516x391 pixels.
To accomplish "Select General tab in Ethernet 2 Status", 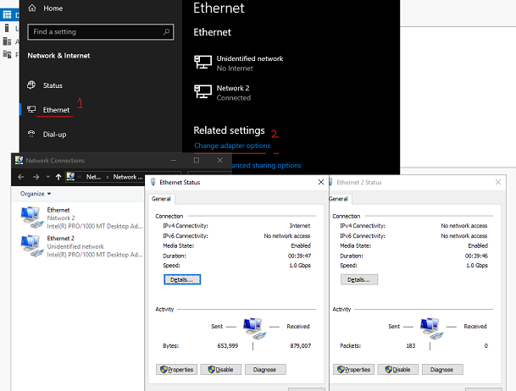I will [339, 199].
